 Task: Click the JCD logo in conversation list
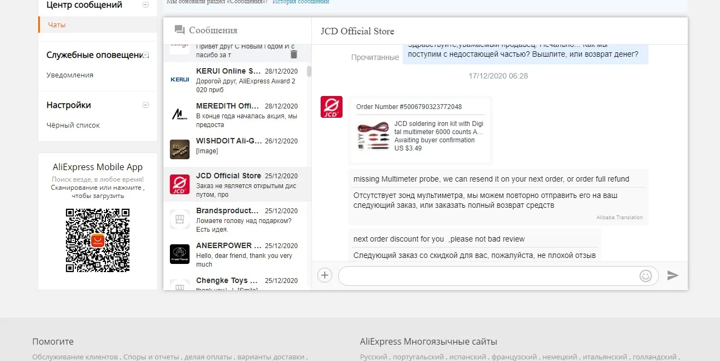coord(180,184)
